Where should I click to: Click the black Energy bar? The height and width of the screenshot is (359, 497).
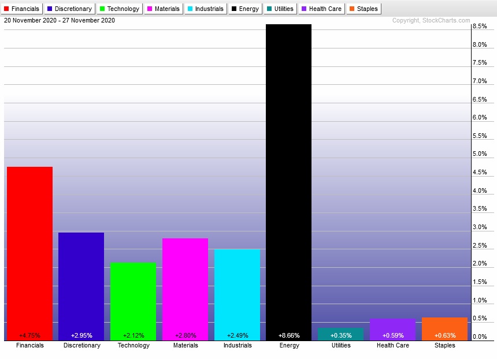(x=289, y=182)
